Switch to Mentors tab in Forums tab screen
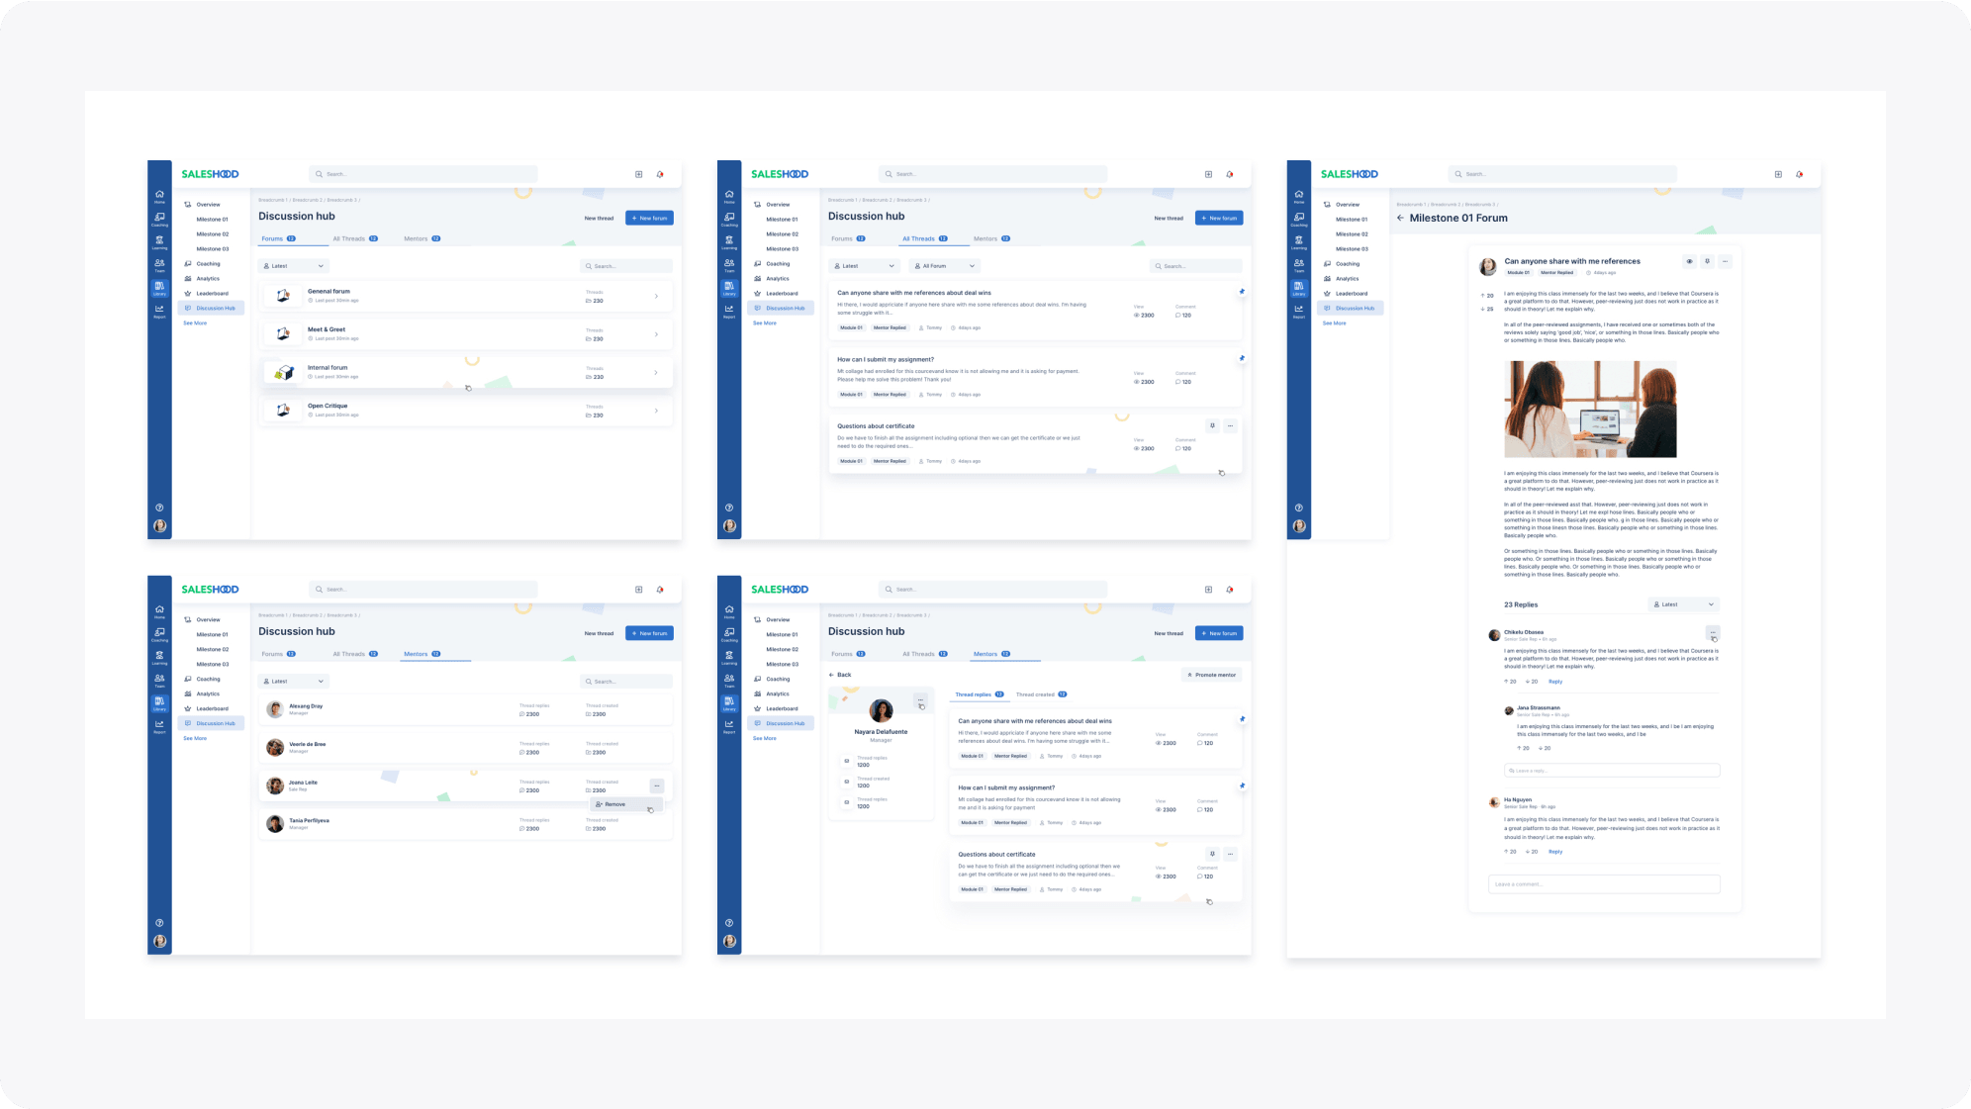The width and height of the screenshot is (1971, 1109). 422,238
